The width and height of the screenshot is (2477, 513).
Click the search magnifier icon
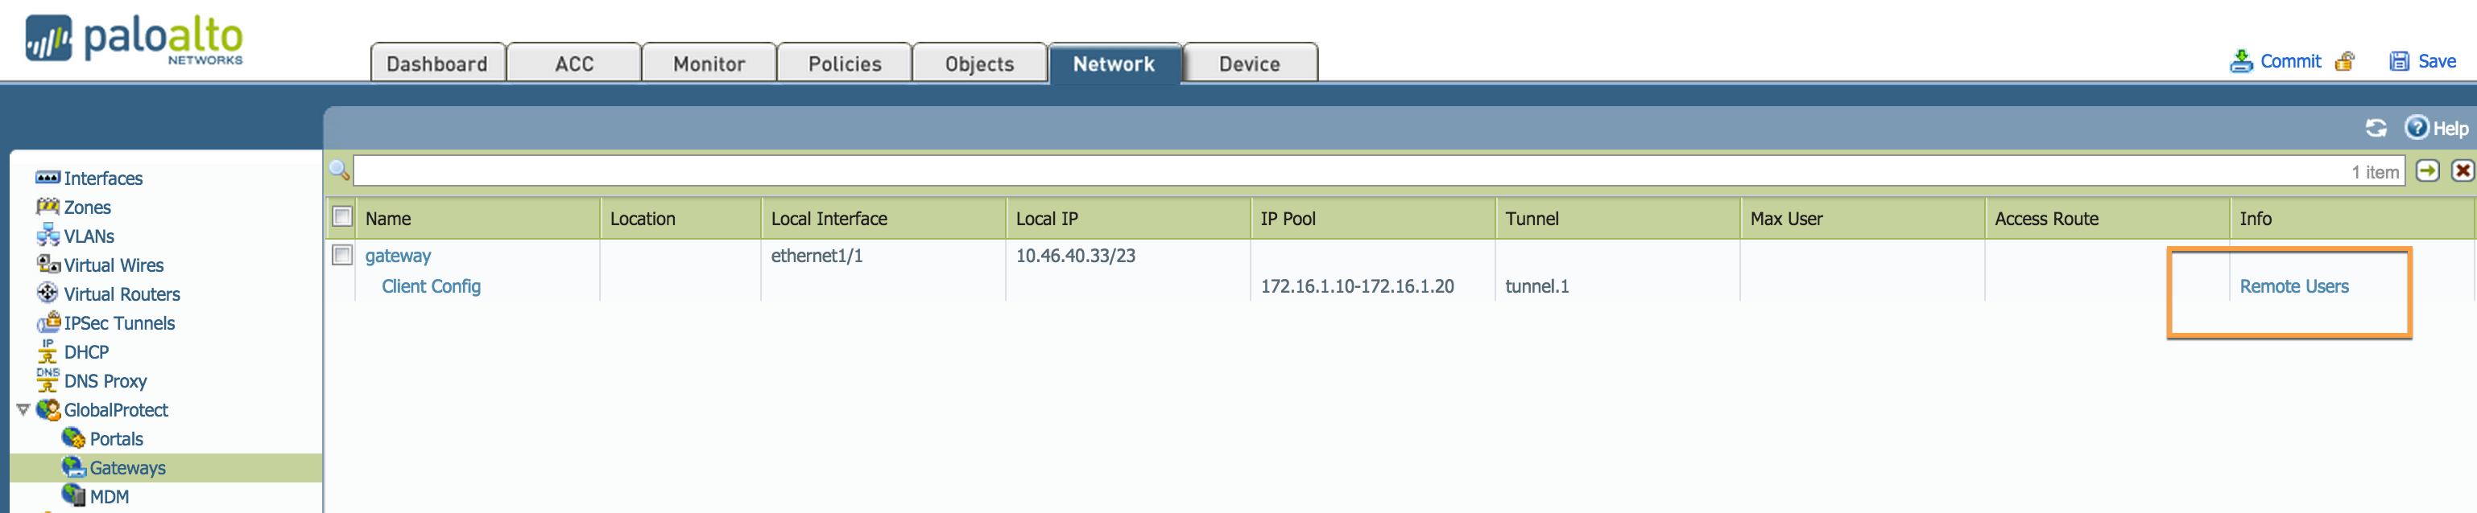[x=338, y=171]
